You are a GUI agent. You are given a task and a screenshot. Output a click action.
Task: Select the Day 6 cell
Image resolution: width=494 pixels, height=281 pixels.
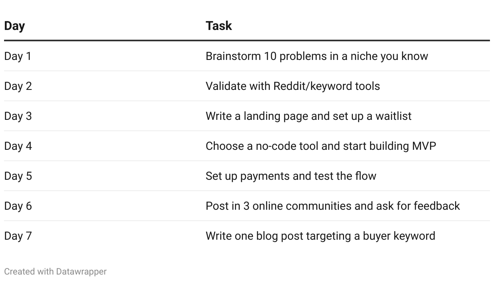pyautogui.click(x=18, y=206)
